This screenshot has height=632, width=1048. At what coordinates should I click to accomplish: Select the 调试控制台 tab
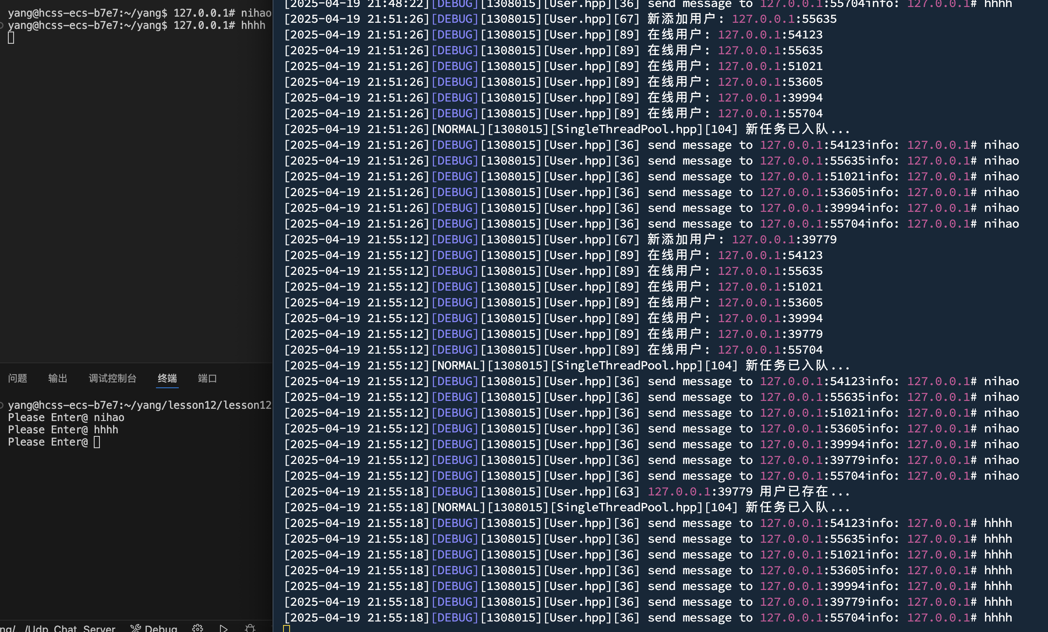pyautogui.click(x=113, y=378)
